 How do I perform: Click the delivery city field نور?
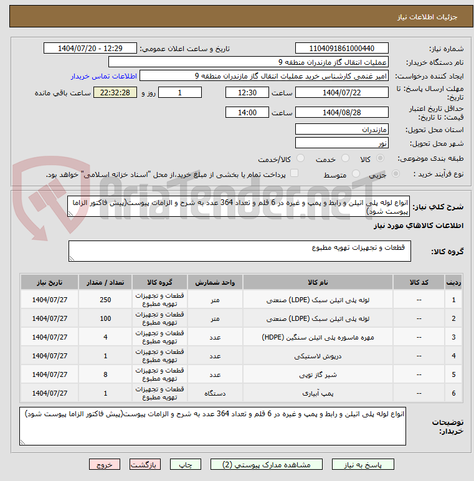(342, 143)
